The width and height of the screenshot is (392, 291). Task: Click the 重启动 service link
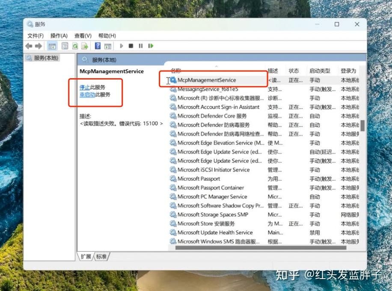pyautogui.click(x=87, y=94)
